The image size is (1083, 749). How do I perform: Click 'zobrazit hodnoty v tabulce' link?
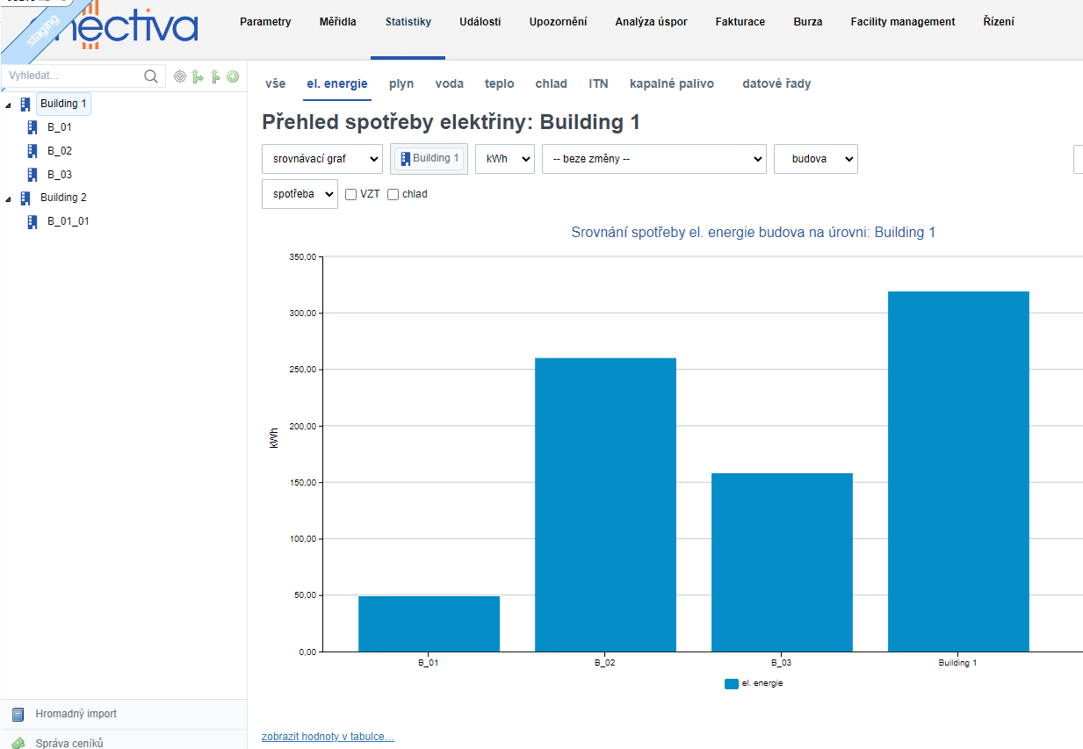(328, 737)
